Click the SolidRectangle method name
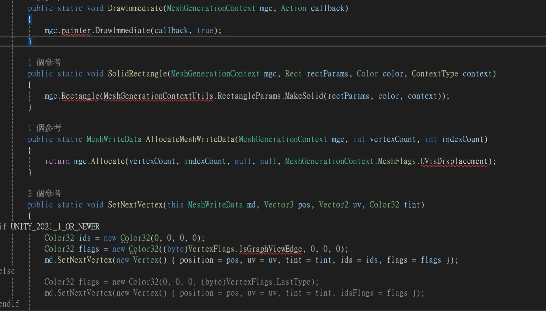Image resolution: width=546 pixels, height=311 pixels. pyautogui.click(x=137, y=74)
